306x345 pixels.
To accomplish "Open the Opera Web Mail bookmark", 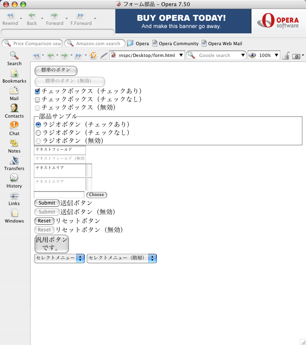I will point(222,44).
